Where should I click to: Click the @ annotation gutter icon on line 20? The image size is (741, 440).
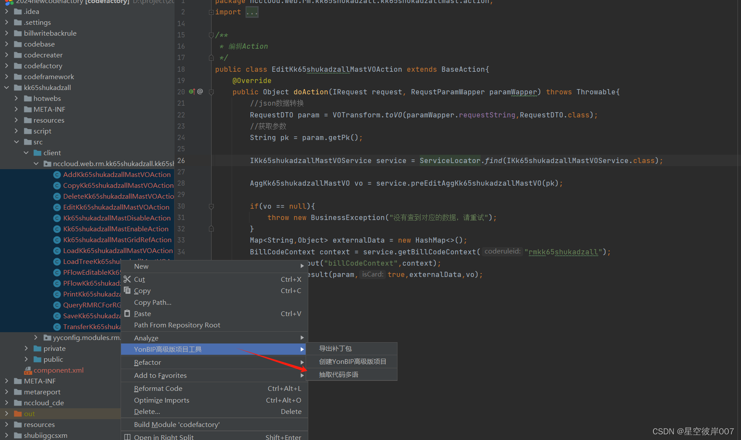coord(200,92)
